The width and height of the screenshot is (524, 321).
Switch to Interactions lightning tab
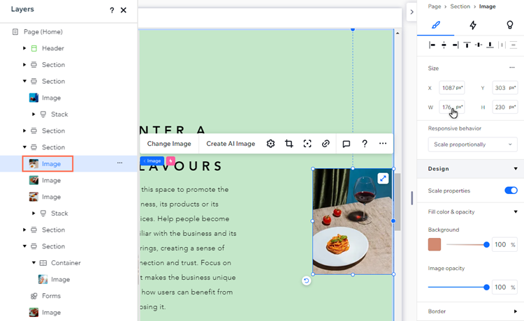coord(473,25)
